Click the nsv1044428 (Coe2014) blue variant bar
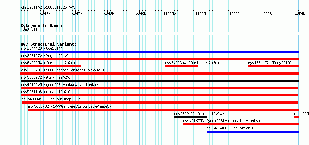The image size is (309, 145). [160, 52]
